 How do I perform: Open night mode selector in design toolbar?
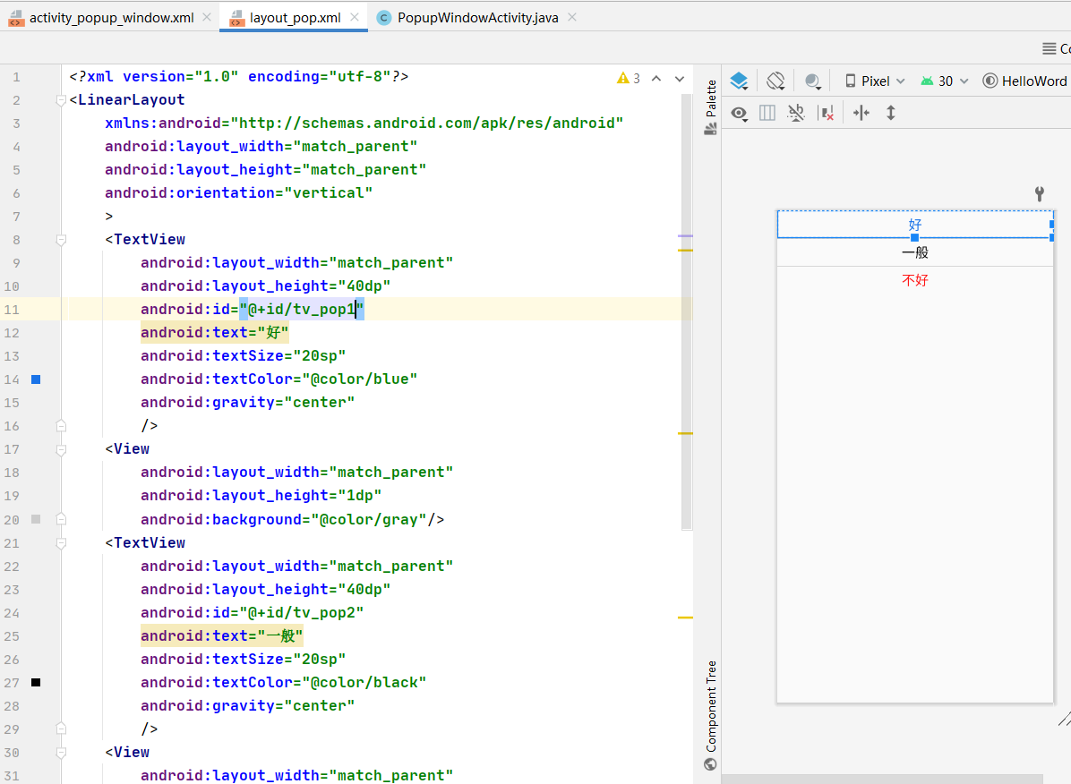[x=812, y=81]
